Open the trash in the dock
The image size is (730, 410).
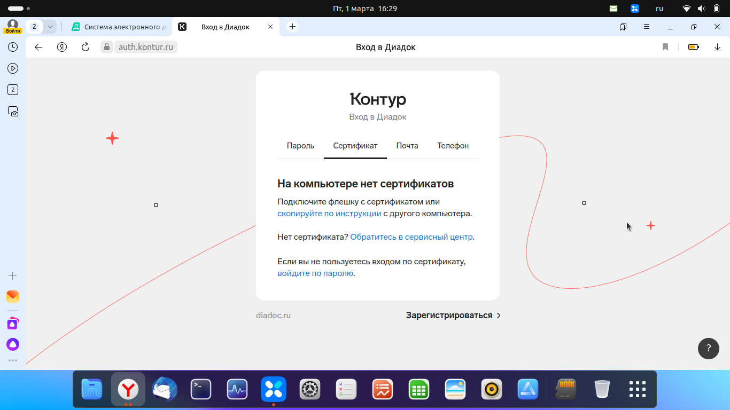pos(602,390)
